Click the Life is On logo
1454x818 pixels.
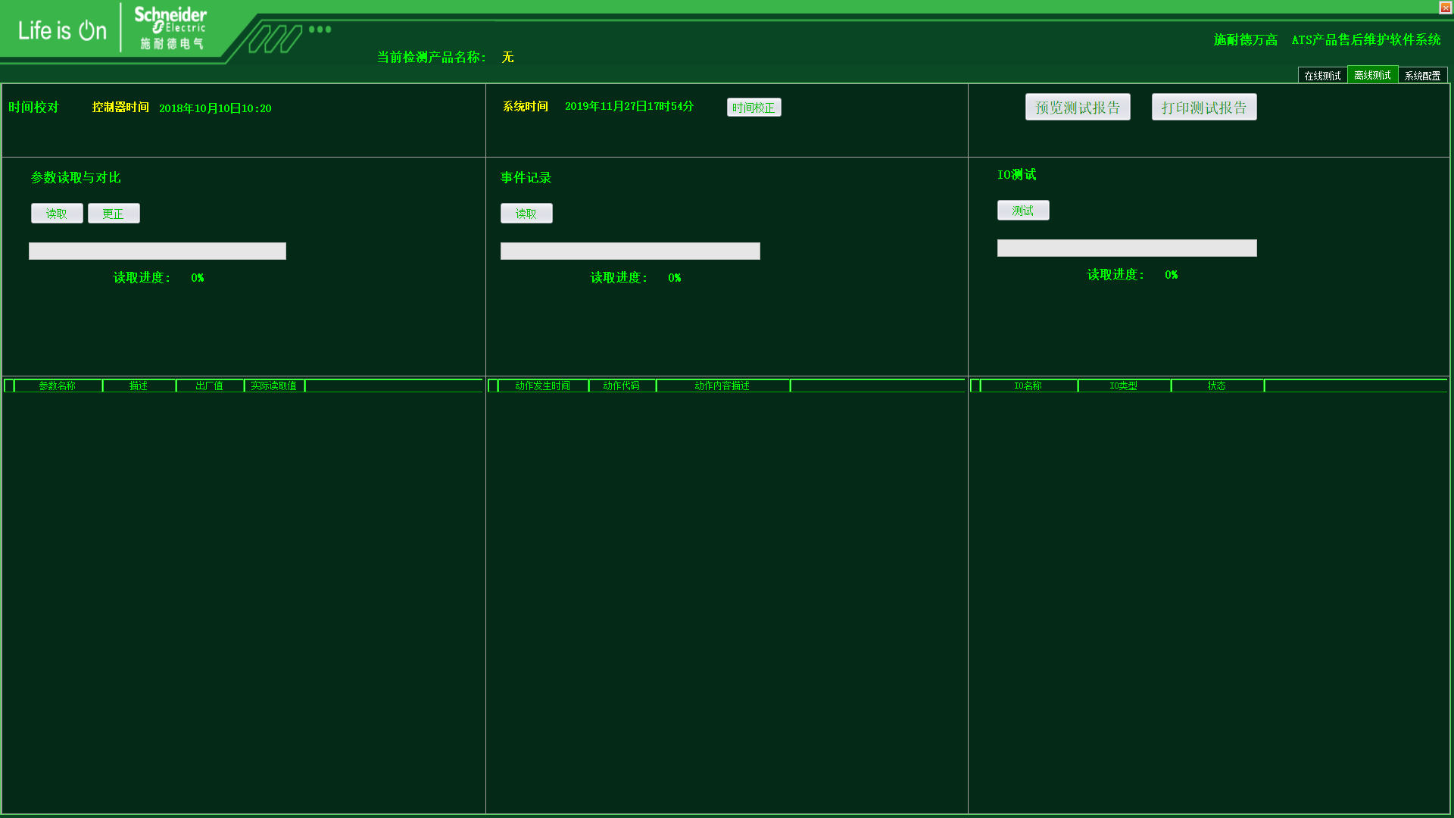tap(62, 30)
